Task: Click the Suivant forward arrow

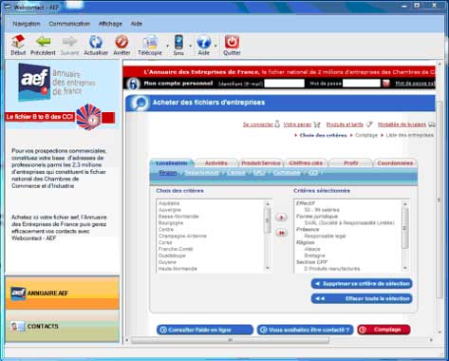Action: 69,45
